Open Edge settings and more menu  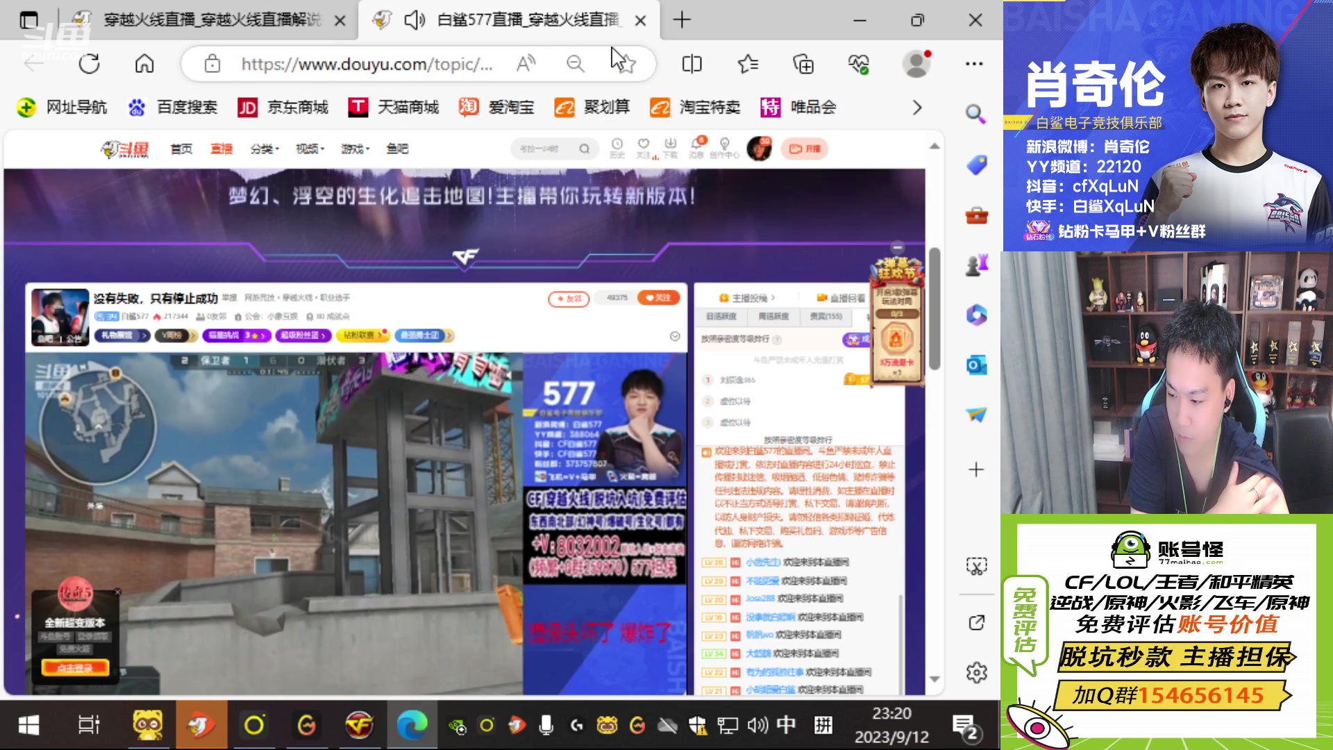[974, 64]
